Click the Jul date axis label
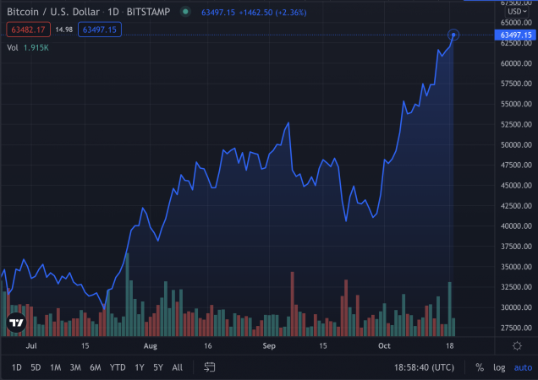538x380 pixels. 31,345
